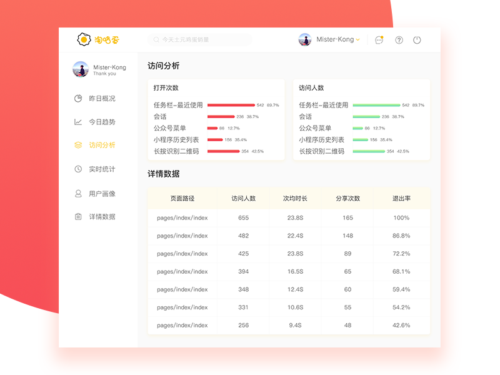Click the fried egg logo icon
The height and width of the screenshot is (375, 500).
[x=84, y=39]
